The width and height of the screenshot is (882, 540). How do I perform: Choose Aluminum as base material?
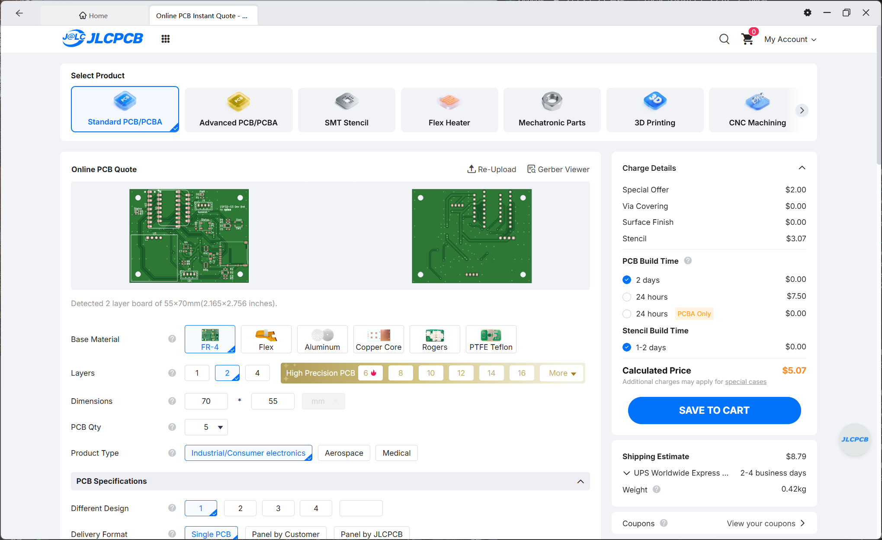[322, 339]
